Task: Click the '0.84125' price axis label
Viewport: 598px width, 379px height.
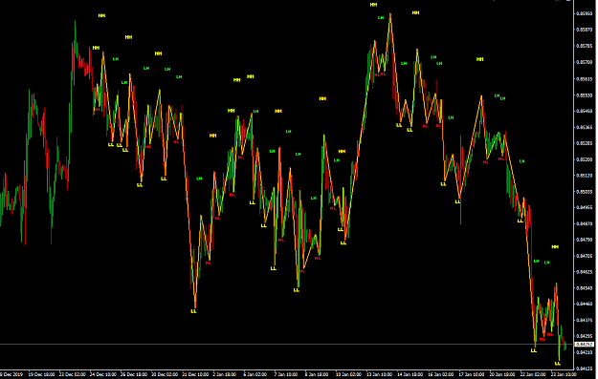Action: [584, 368]
